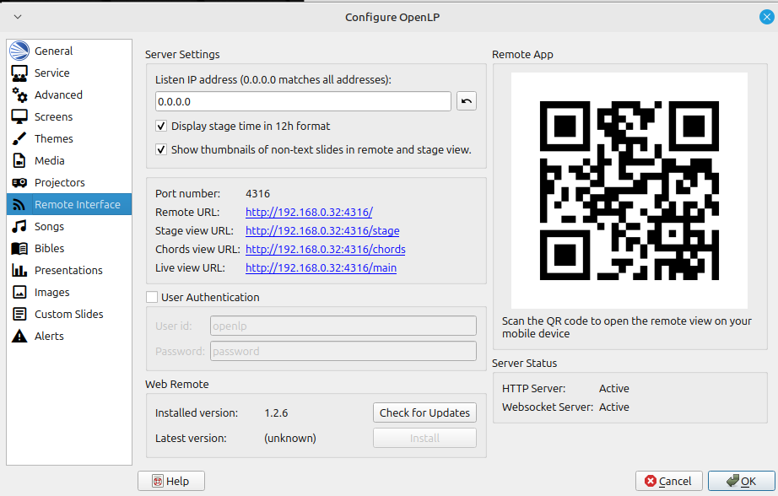
Task: Open the Stage view URL link
Action: 322,230
